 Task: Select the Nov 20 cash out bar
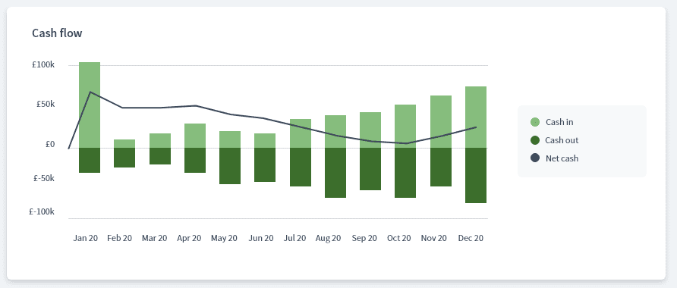tap(441, 167)
